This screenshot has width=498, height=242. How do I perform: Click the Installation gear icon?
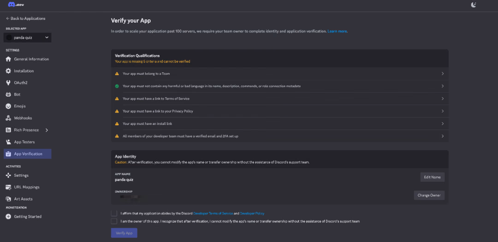[x=9, y=71]
